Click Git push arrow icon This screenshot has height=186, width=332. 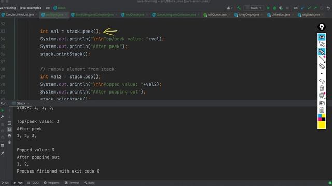click(315, 8)
